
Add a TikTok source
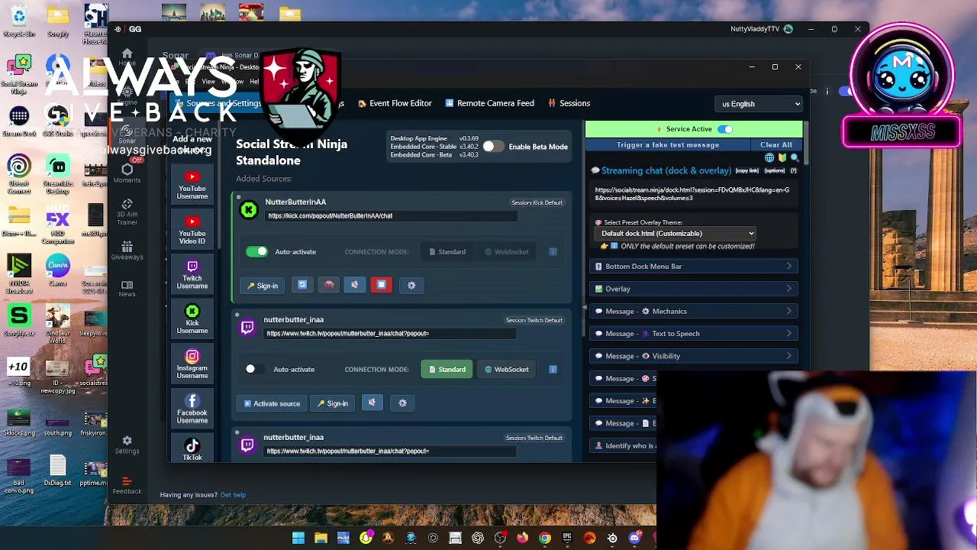192,449
